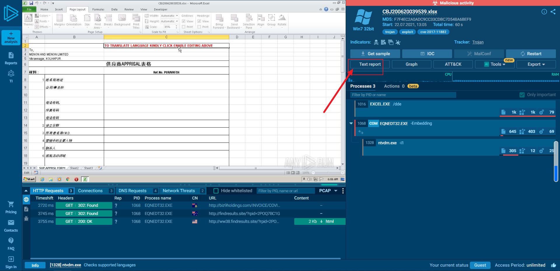Screen dimensions: 560x271
Task: Click the Filter by PID or name field
Action: 403,95
